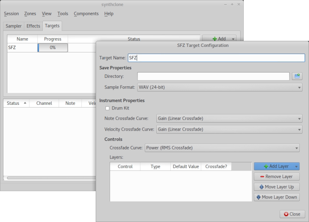
Task: Click the Note column header in zones table
Action: click(x=70, y=103)
